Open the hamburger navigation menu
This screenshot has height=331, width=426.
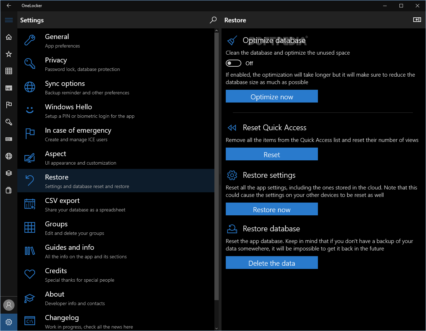tap(9, 20)
